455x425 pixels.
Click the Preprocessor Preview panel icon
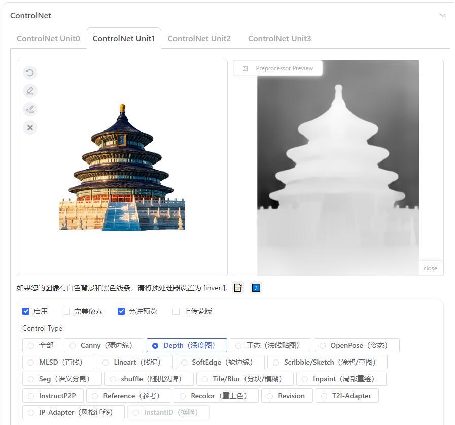pos(246,68)
